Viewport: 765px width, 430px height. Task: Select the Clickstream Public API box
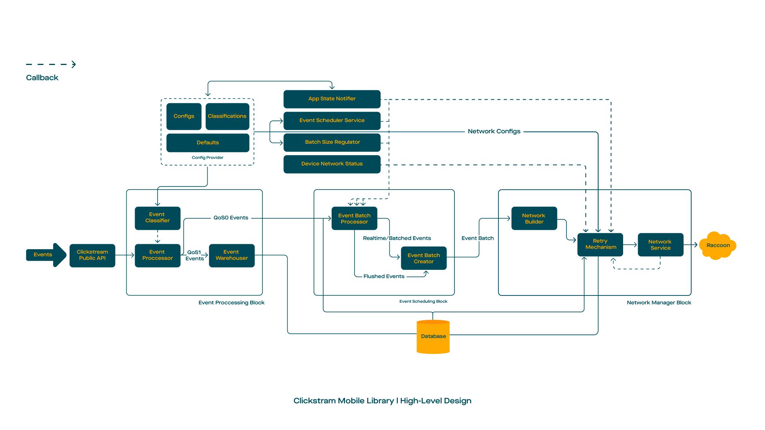92,255
